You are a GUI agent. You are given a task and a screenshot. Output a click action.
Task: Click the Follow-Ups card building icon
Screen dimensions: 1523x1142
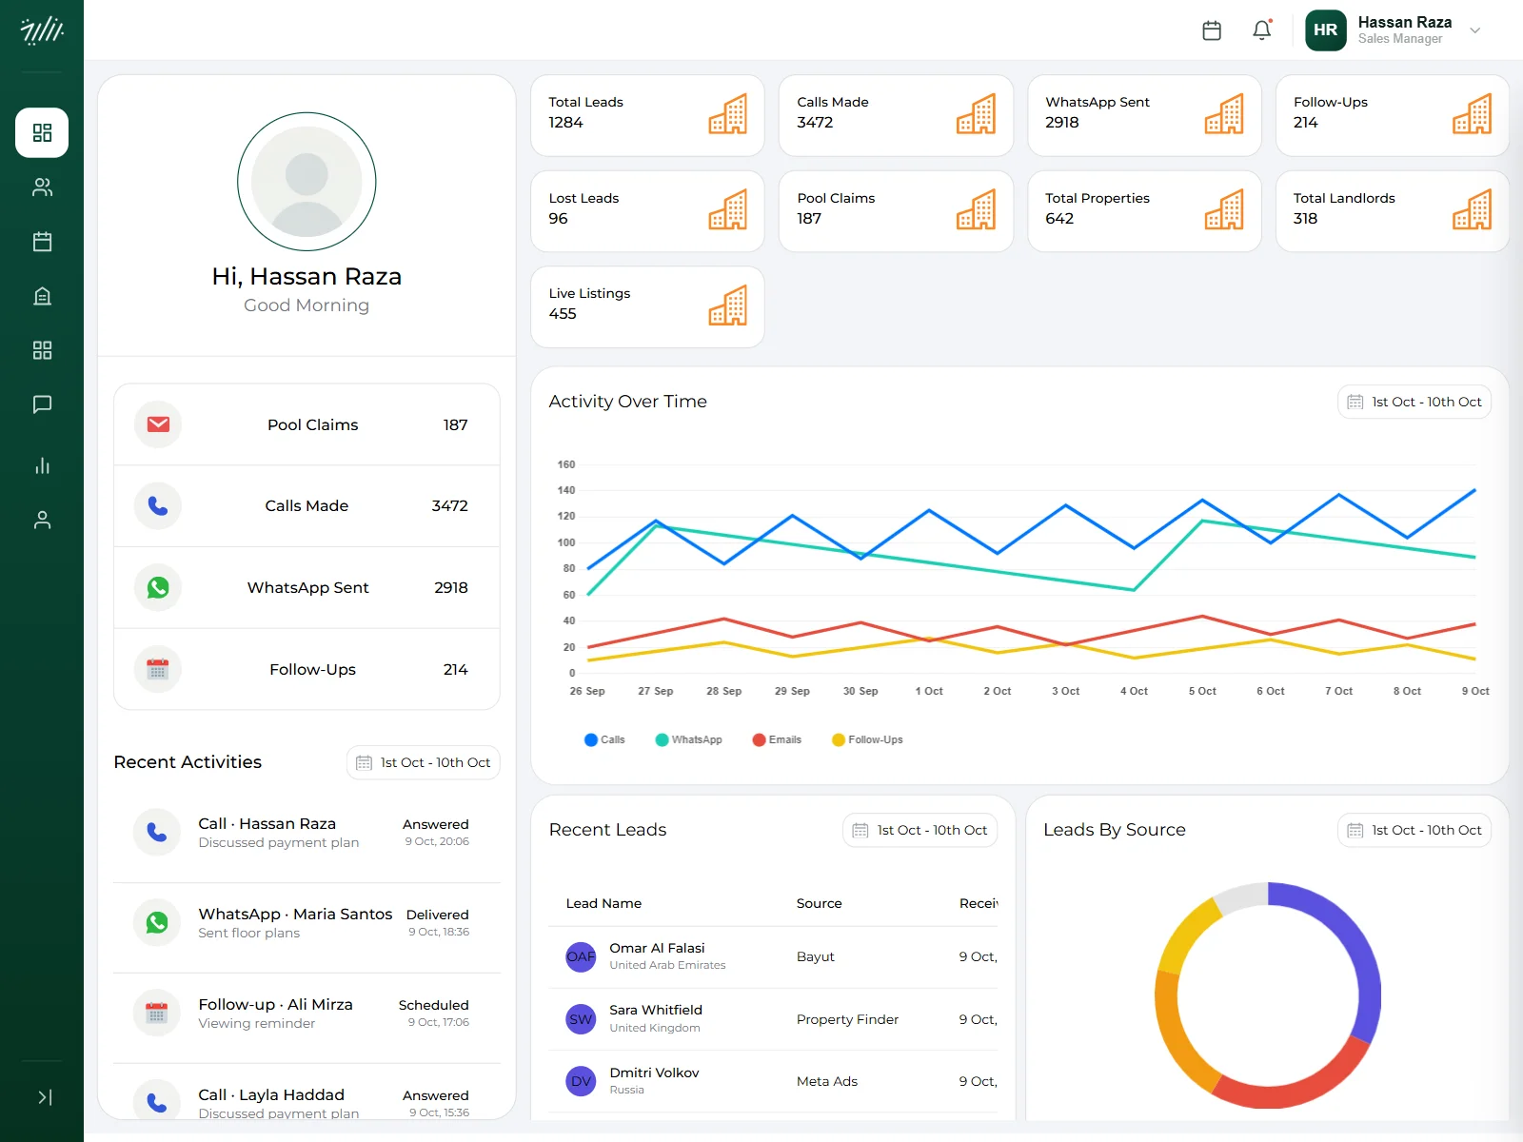1473,114
